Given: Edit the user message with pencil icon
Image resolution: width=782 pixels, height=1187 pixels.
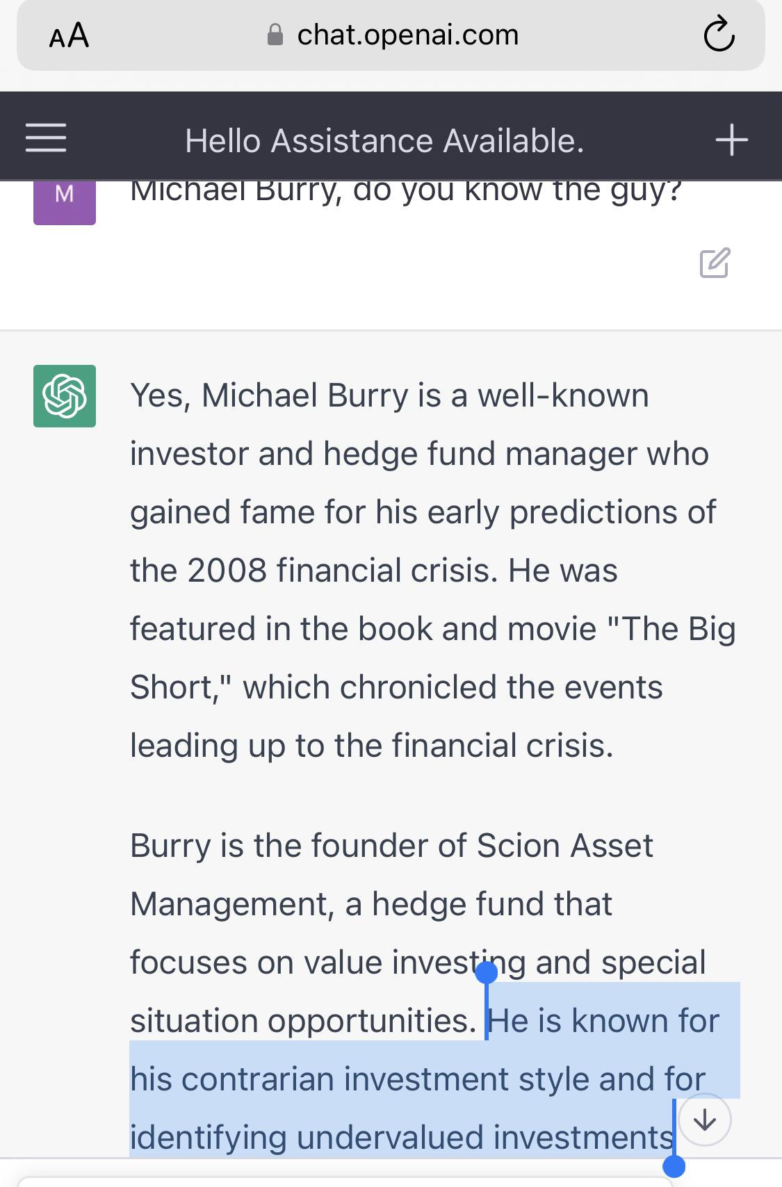Looking at the screenshot, I should click(x=715, y=263).
